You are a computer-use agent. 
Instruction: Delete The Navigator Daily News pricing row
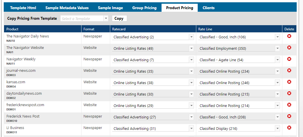(289, 36)
